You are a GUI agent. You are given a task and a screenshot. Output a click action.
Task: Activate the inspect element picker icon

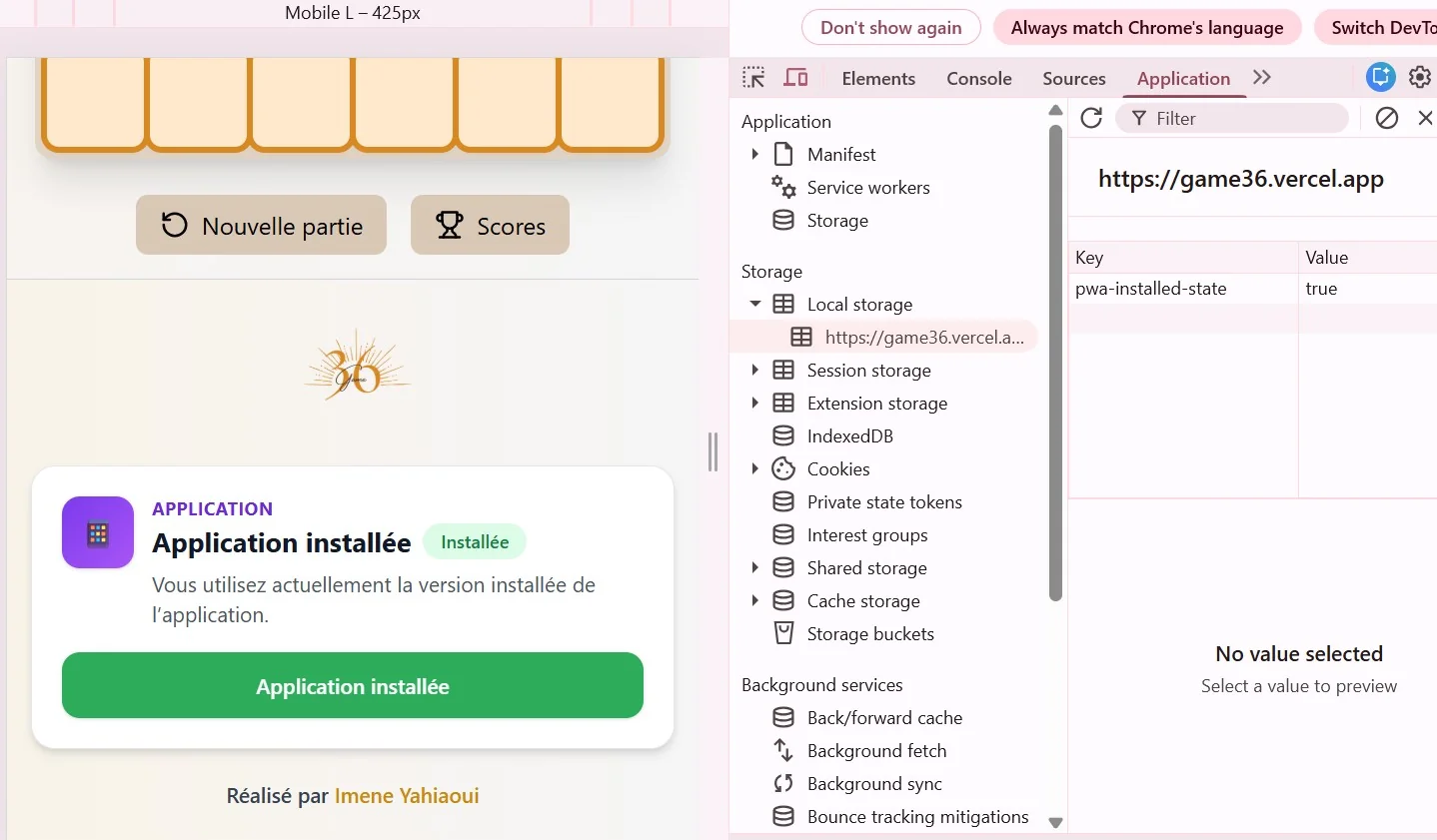pyautogui.click(x=753, y=78)
